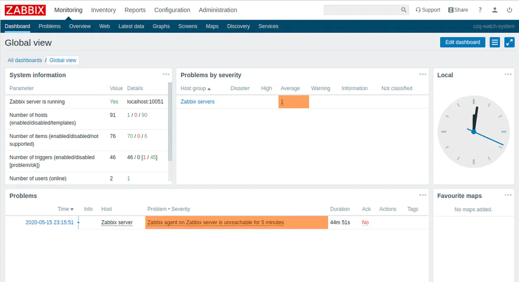
Task: Go to the Problems submenu tab
Action: pos(49,26)
